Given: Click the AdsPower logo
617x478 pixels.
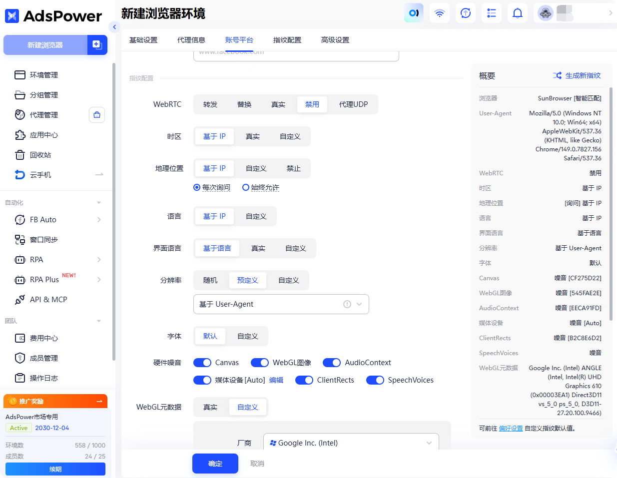Looking at the screenshot, I should (x=53, y=16).
